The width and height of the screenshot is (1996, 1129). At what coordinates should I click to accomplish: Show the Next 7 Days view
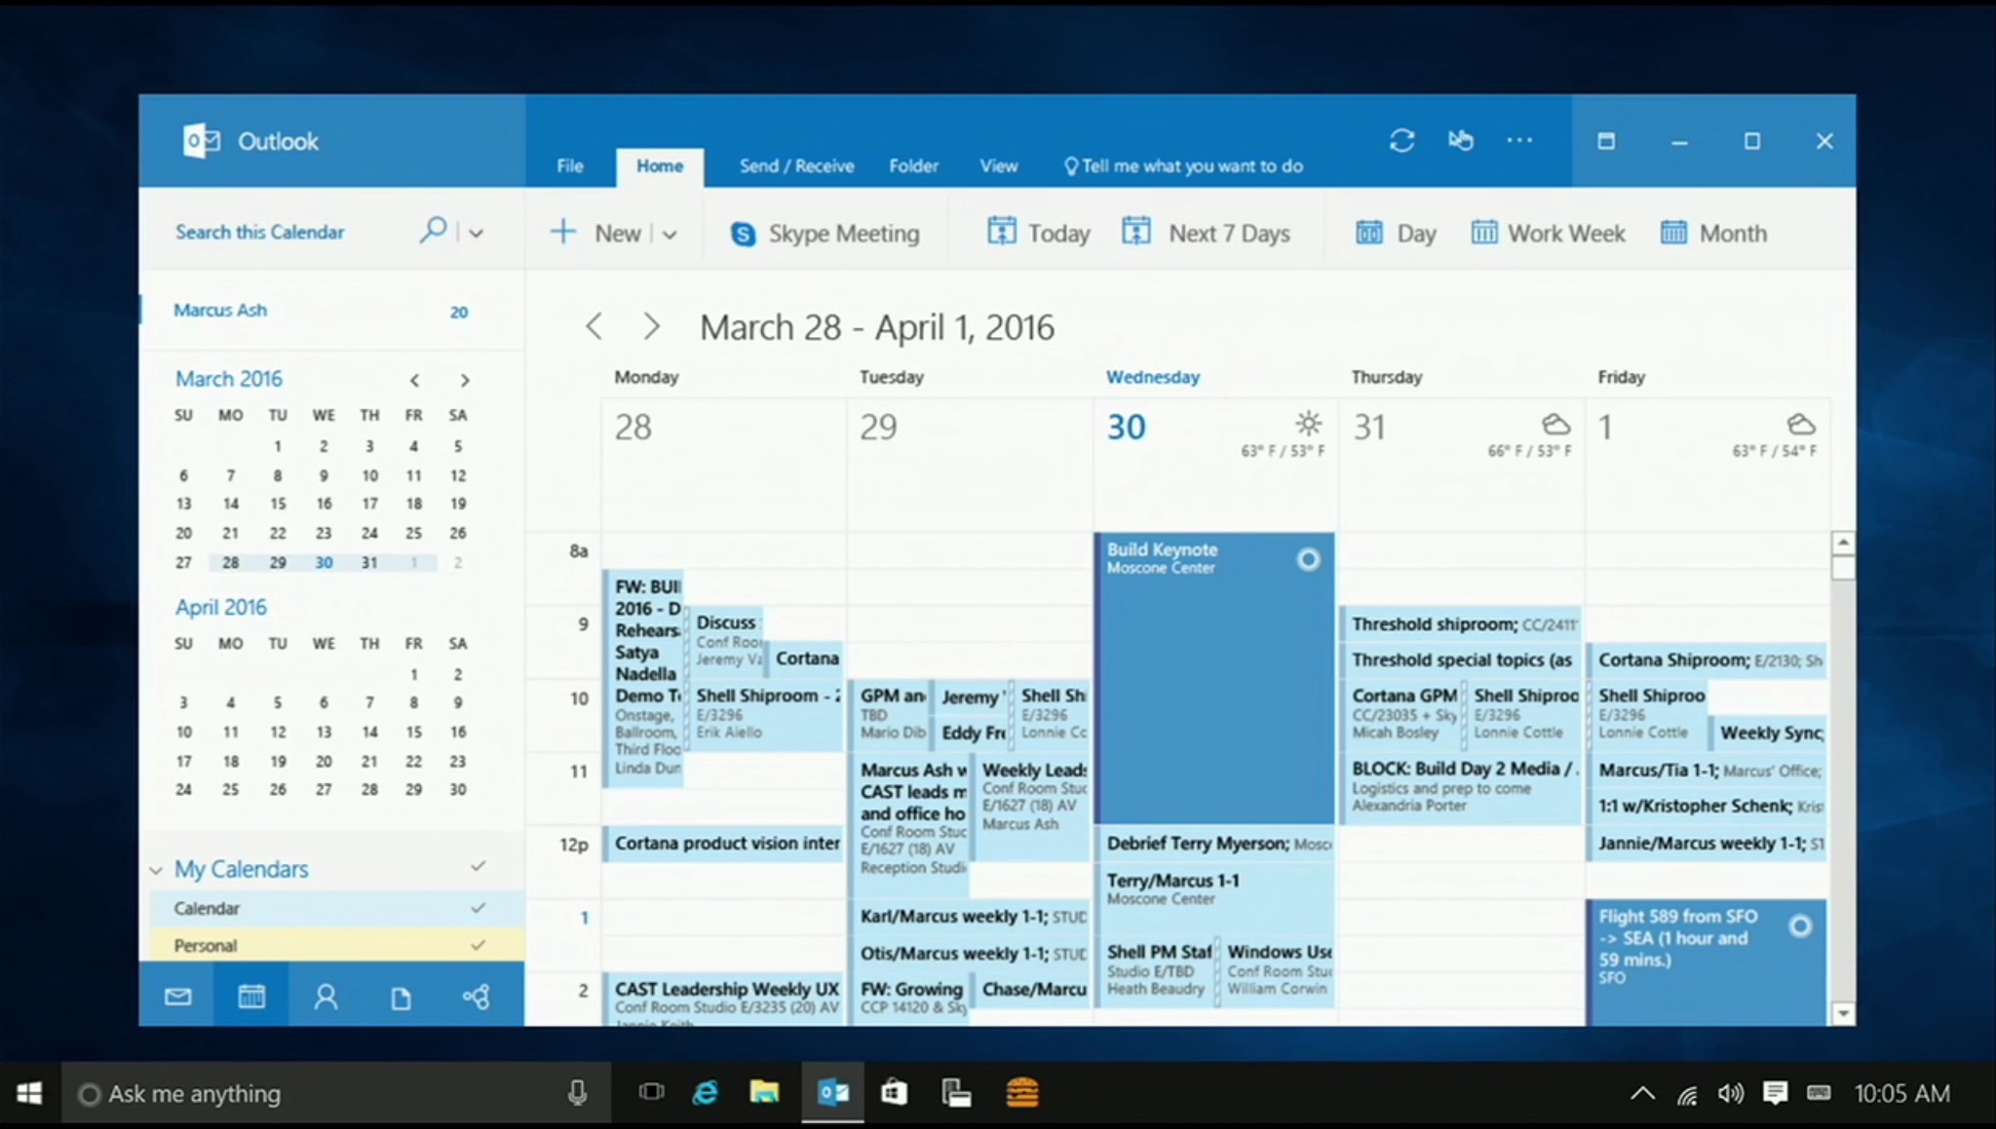tap(1206, 233)
